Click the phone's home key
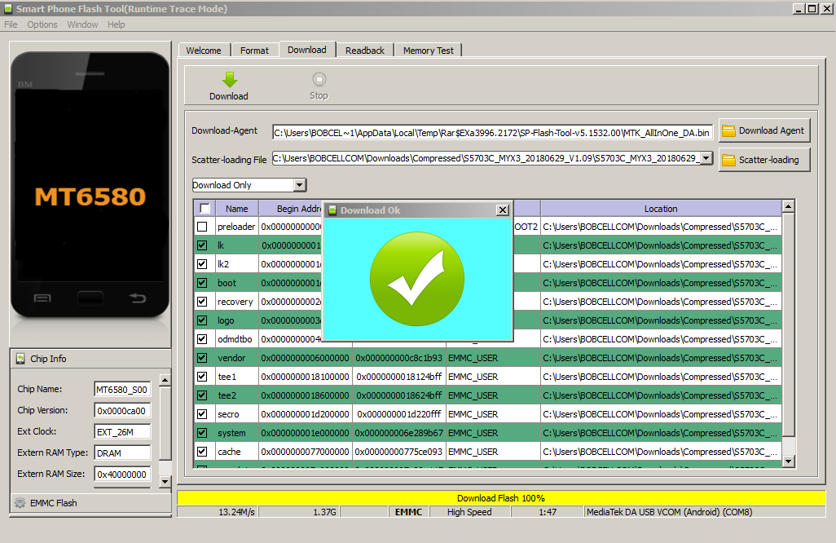The width and height of the screenshot is (836, 543). click(90, 298)
